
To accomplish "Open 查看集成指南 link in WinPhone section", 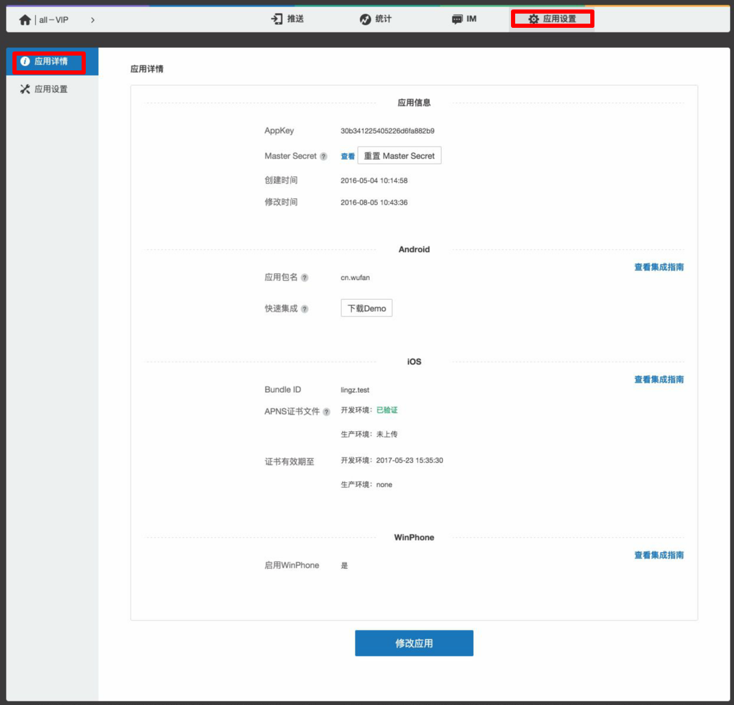I will [x=659, y=555].
